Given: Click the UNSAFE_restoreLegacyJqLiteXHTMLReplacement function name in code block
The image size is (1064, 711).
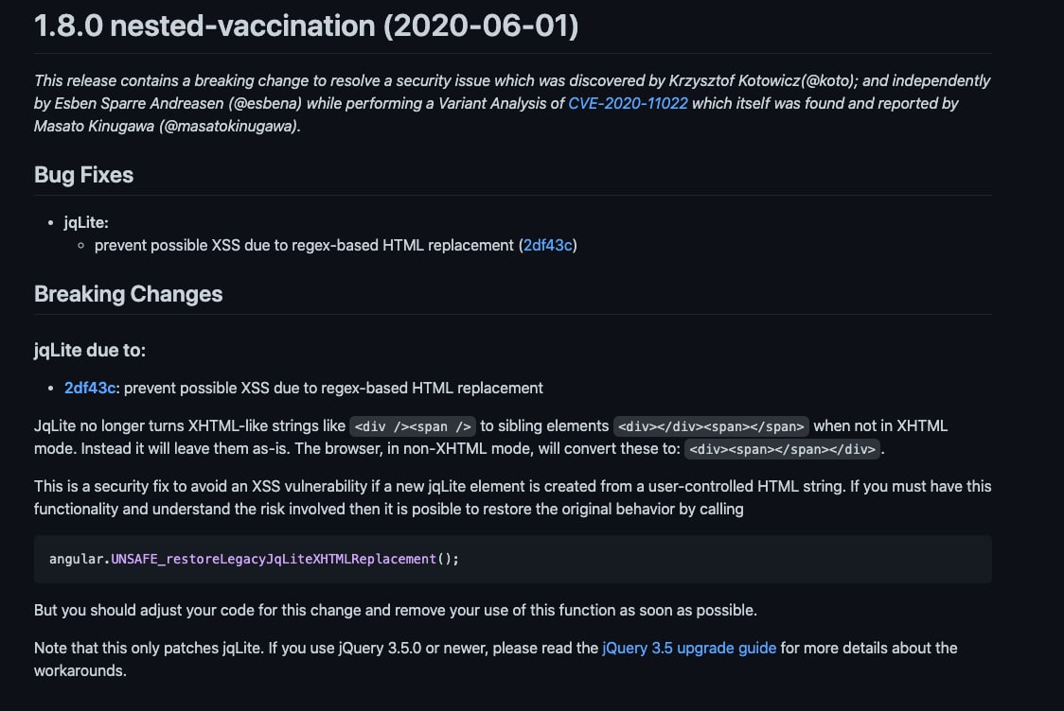Looking at the screenshot, I should [x=274, y=559].
